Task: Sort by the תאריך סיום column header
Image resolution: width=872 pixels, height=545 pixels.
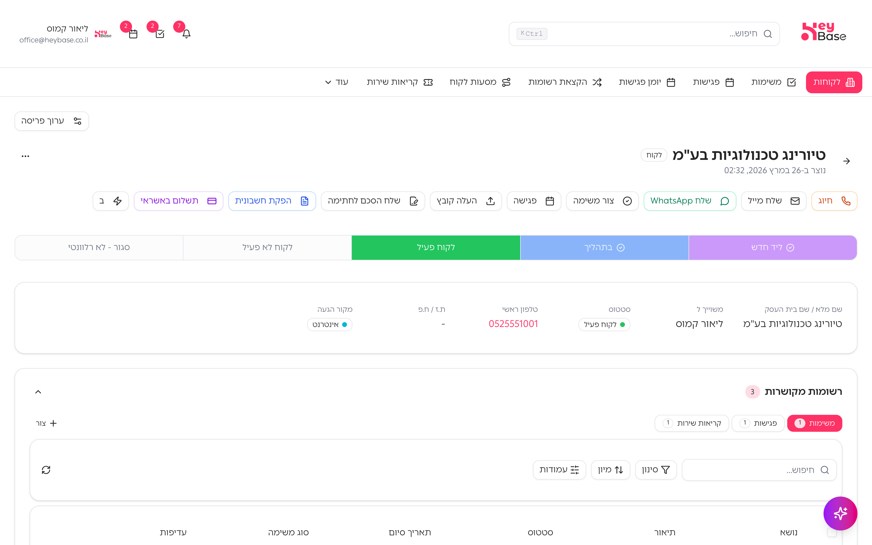Action: coord(410,532)
